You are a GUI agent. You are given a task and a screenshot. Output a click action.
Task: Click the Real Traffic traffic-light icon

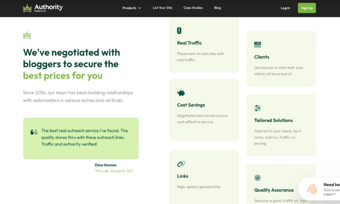179,31
